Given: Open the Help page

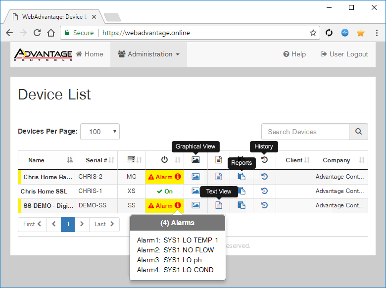Looking at the screenshot, I should coord(294,54).
